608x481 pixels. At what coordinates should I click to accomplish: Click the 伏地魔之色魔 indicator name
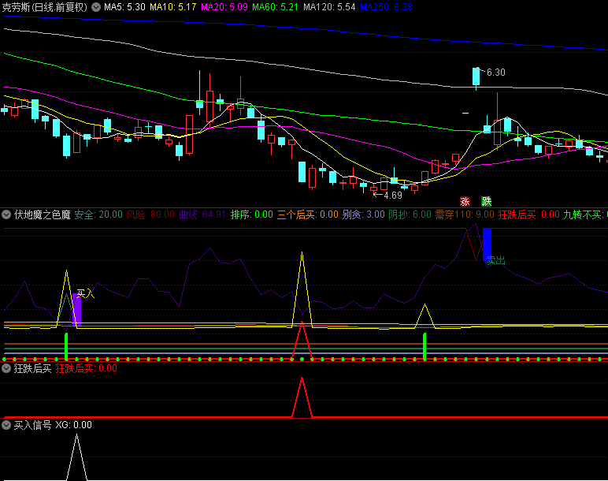click(43, 214)
